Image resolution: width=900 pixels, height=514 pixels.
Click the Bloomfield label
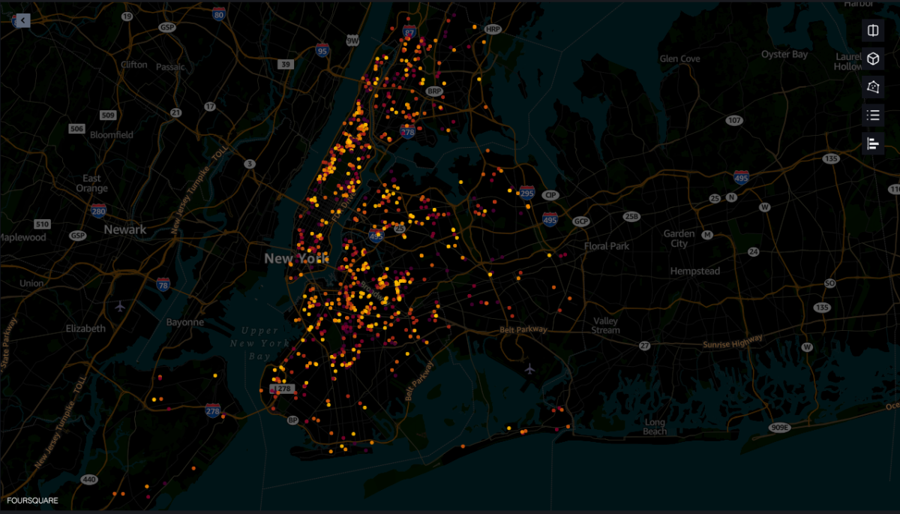coord(112,135)
